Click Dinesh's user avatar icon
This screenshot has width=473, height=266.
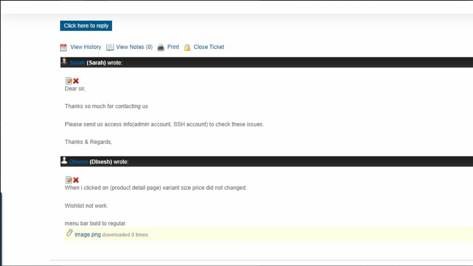pos(64,160)
